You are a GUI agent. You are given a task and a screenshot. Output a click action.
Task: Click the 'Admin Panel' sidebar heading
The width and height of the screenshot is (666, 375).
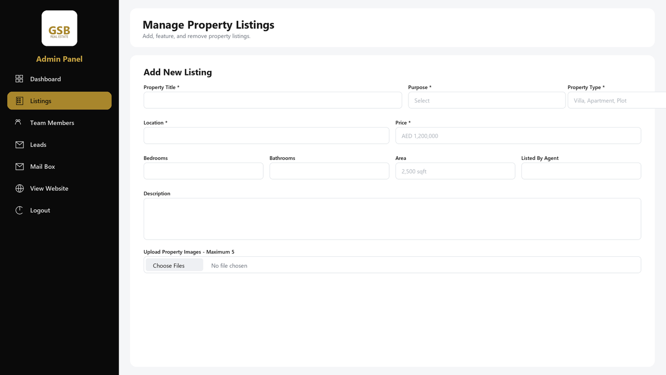59,59
